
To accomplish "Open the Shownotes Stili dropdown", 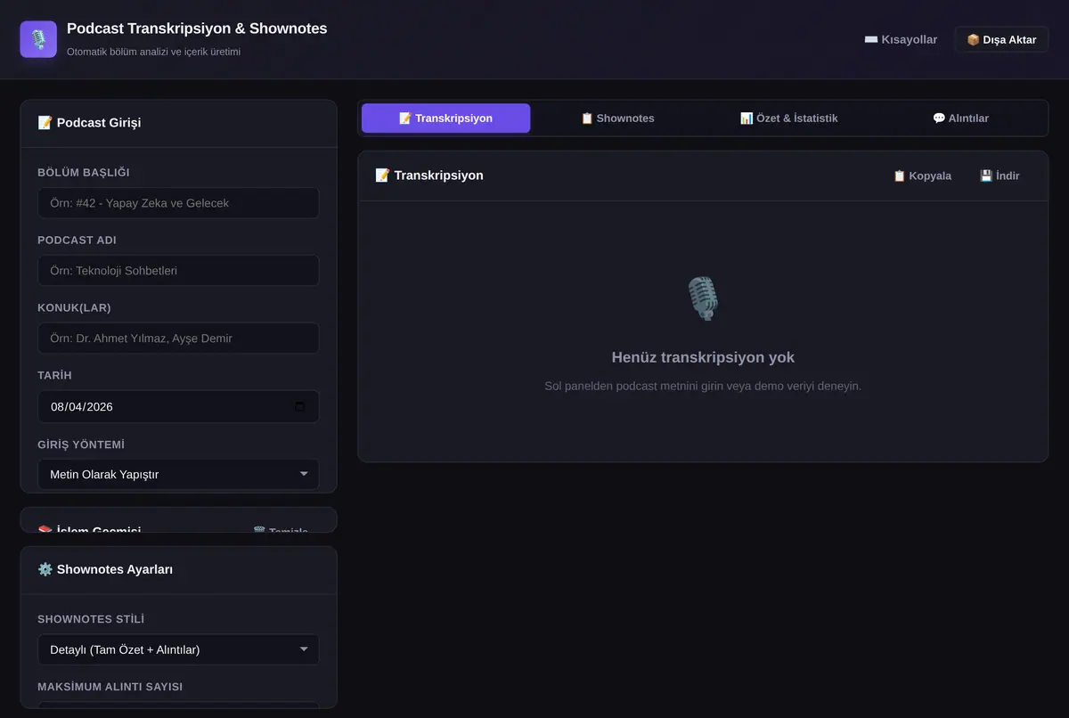I will click(178, 649).
